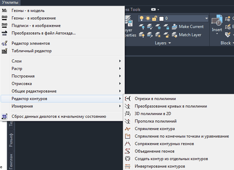
Task: Click the 3D полилинии в 2D icon
Action: point(128,114)
